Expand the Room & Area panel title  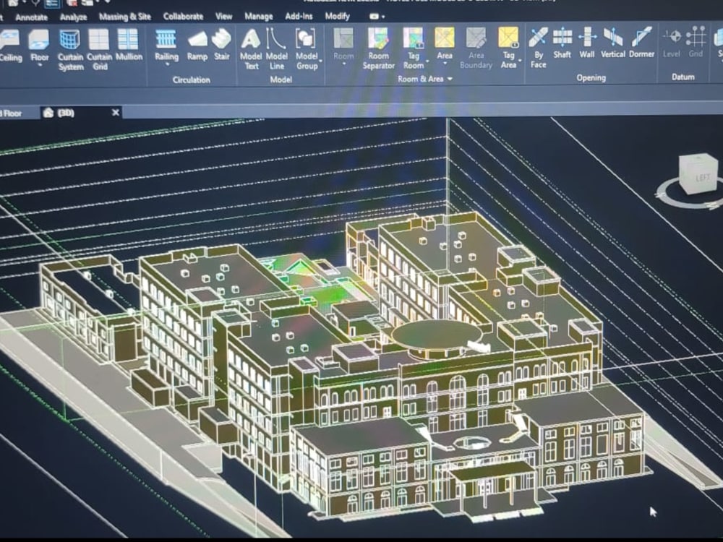point(424,79)
